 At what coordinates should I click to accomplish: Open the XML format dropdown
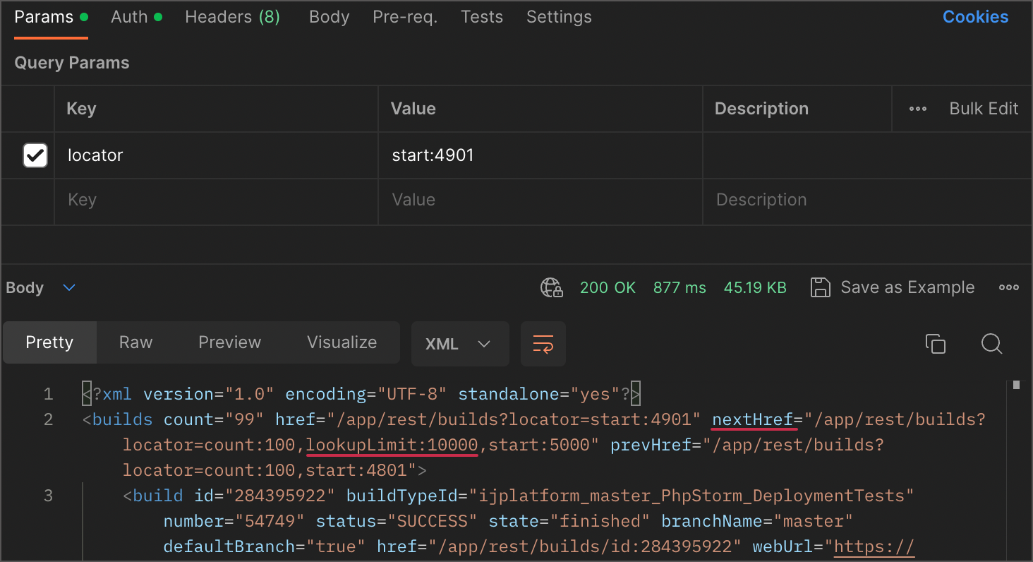(459, 344)
